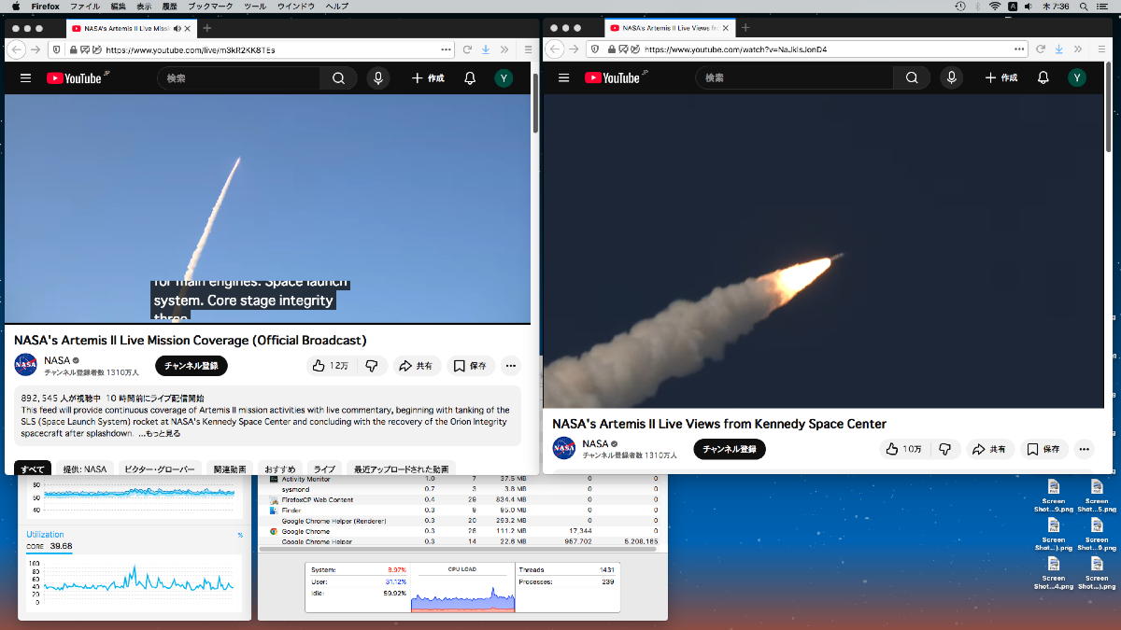Open more actions under Live Views video
1121x630 pixels.
coord(1084,449)
